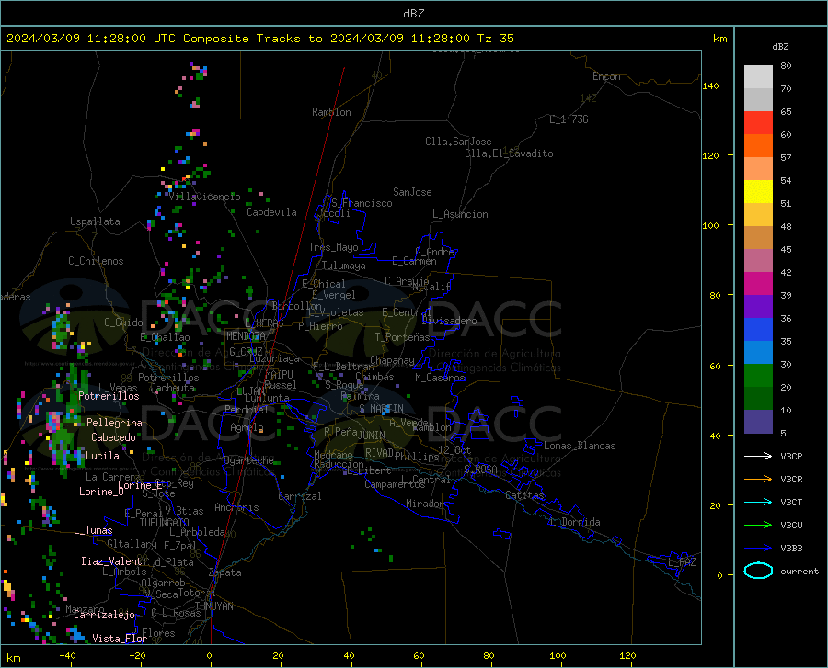The height and width of the screenshot is (668, 828).
Task: Click the blue VBBB arrow legend icon
Action: [x=758, y=549]
